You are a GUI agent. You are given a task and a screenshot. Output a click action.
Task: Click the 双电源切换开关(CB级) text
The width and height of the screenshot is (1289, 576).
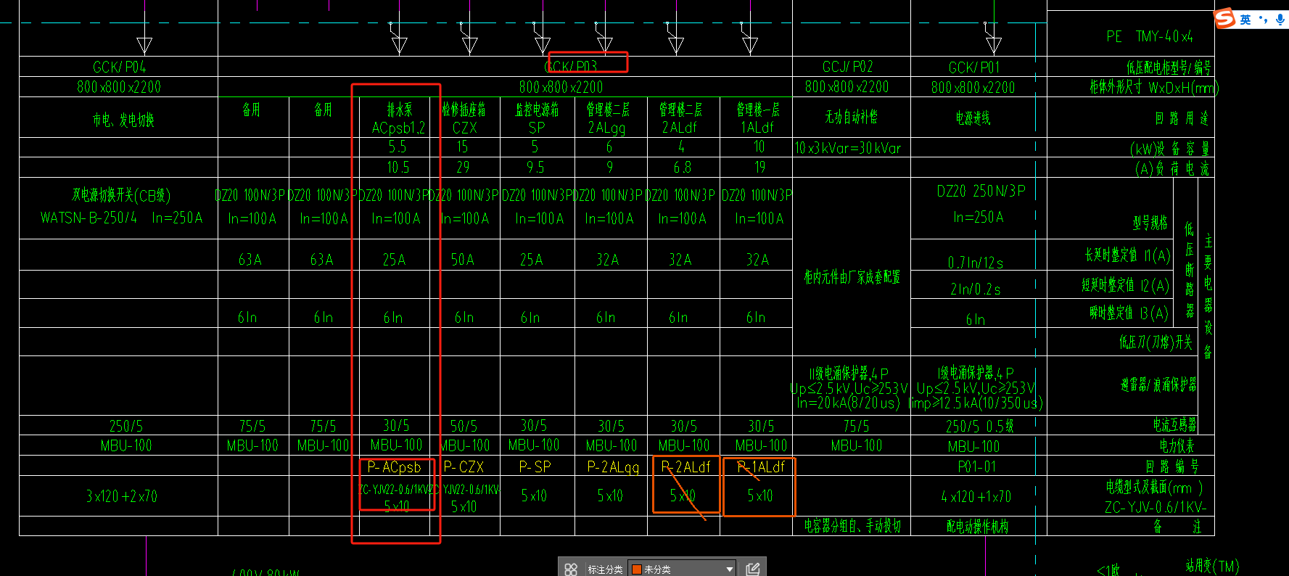point(121,195)
